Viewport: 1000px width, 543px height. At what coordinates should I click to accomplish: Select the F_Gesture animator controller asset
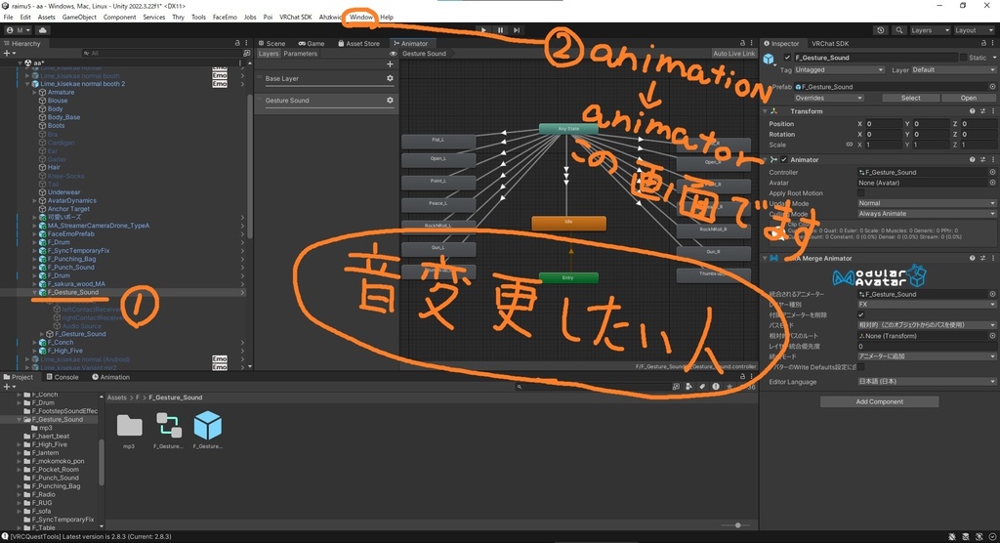click(x=168, y=426)
